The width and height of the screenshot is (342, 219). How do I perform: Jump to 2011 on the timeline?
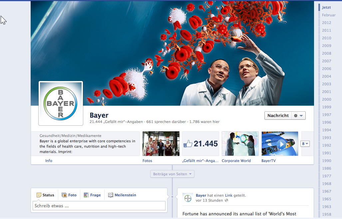[x=326, y=30]
